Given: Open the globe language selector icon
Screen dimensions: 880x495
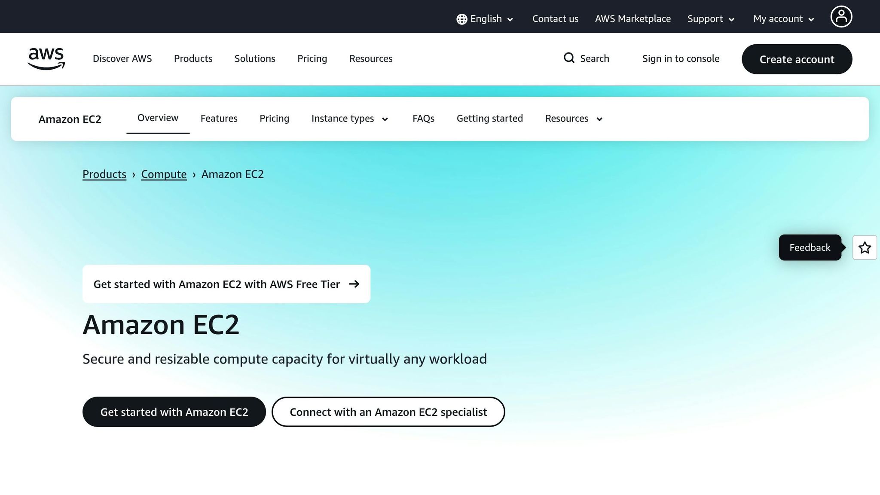Looking at the screenshot, I should [461, 18].
